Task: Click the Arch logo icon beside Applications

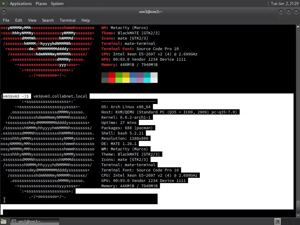Action: [5, 4]
